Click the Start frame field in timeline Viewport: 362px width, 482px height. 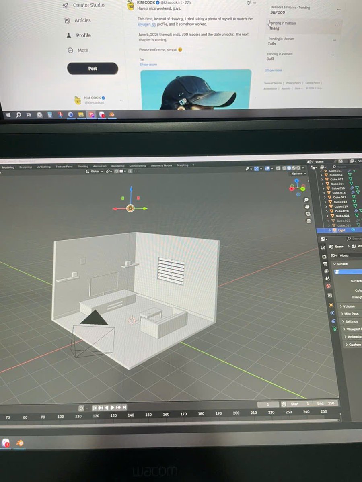(300, 404)
